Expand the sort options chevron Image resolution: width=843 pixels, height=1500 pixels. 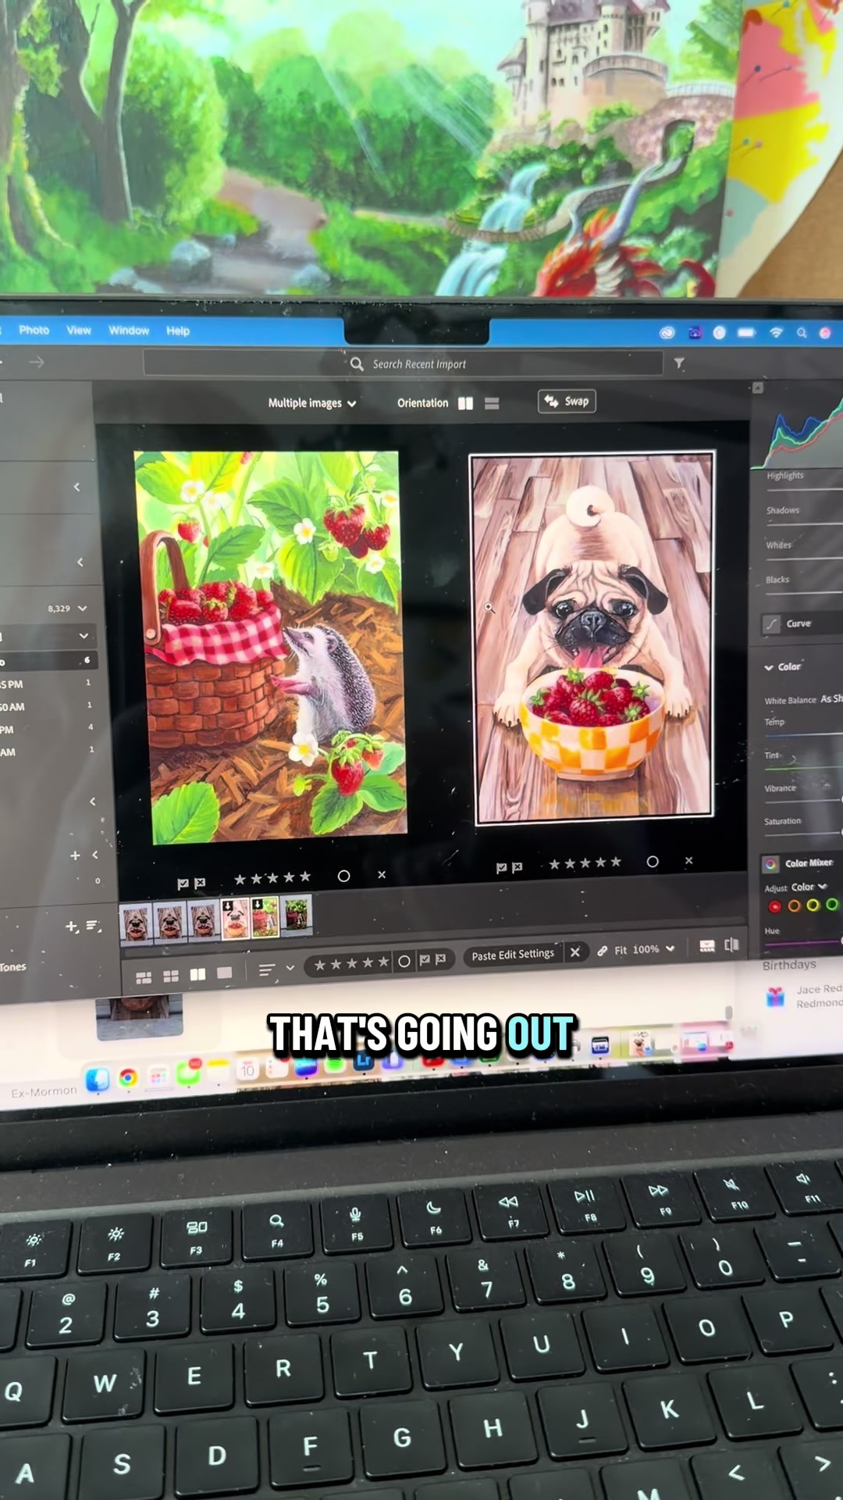point(290,968)
